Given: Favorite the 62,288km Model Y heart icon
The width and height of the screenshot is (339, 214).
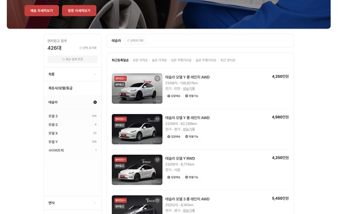Looking at the screenshot, I should [x=157, y=119].
